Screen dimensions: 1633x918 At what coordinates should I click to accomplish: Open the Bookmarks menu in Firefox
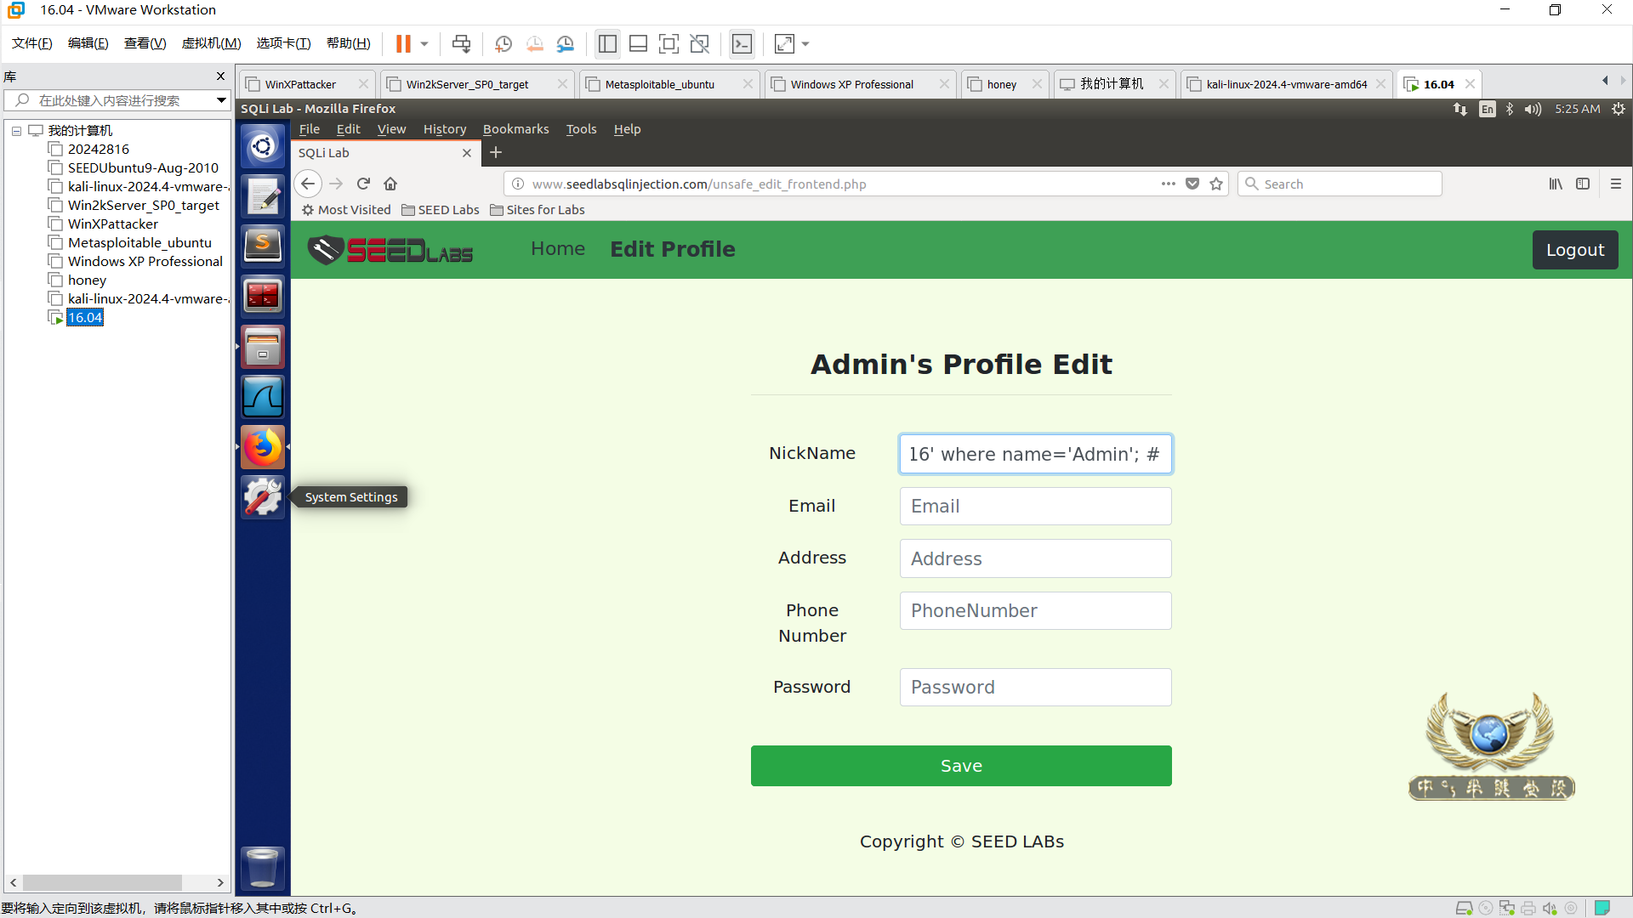515,129
